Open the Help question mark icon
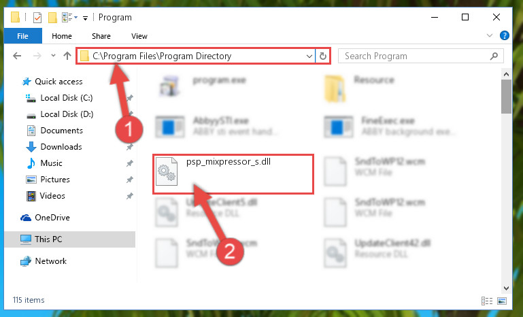Screen dimensions: 523x317 505,35
